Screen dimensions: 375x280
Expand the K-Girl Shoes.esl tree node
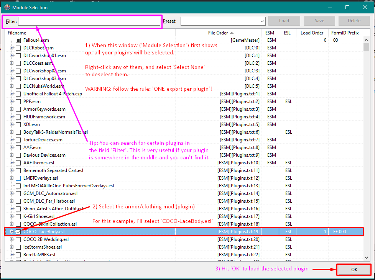[12, 216]
